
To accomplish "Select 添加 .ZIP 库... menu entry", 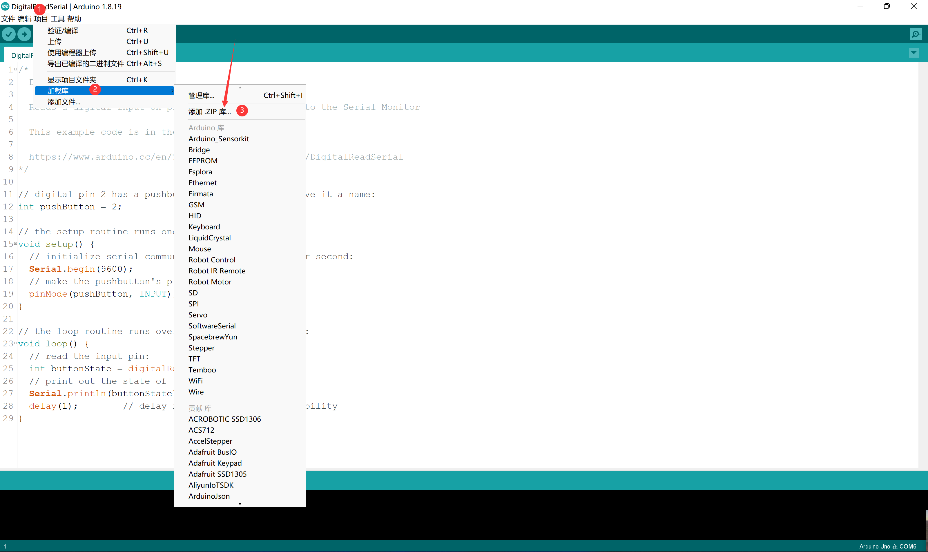I will (x=209, y=112).
